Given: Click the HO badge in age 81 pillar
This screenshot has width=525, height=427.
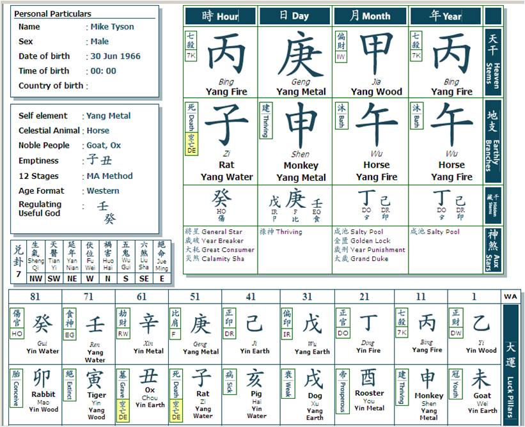Looking at the screenshot, I should pos(17,334).
